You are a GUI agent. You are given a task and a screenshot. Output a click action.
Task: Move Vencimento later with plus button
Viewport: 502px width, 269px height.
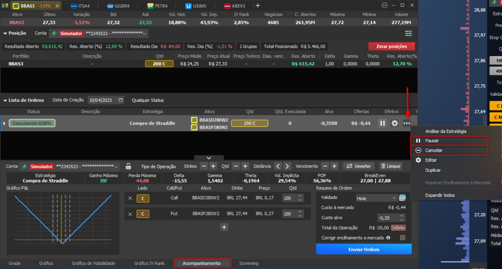click(334, 166)
